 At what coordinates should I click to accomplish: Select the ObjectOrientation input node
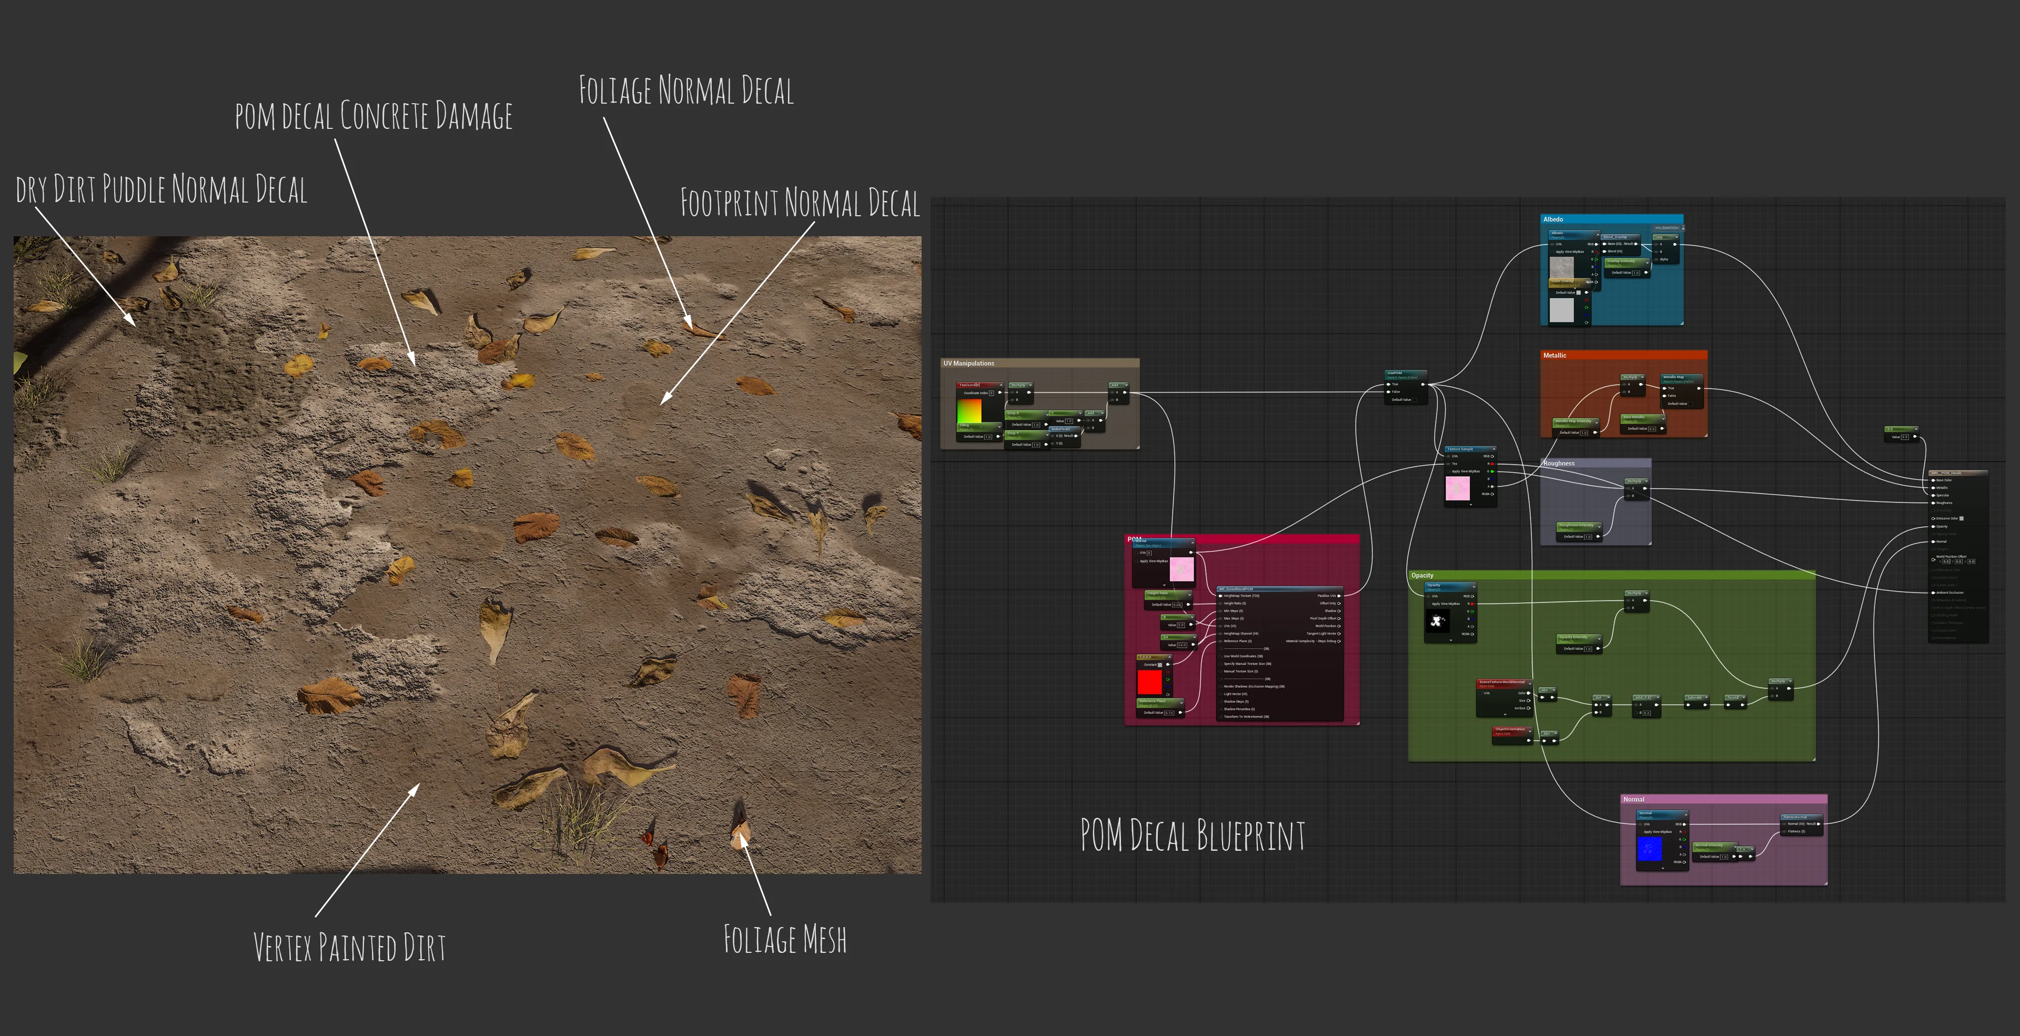point(1513,736)
